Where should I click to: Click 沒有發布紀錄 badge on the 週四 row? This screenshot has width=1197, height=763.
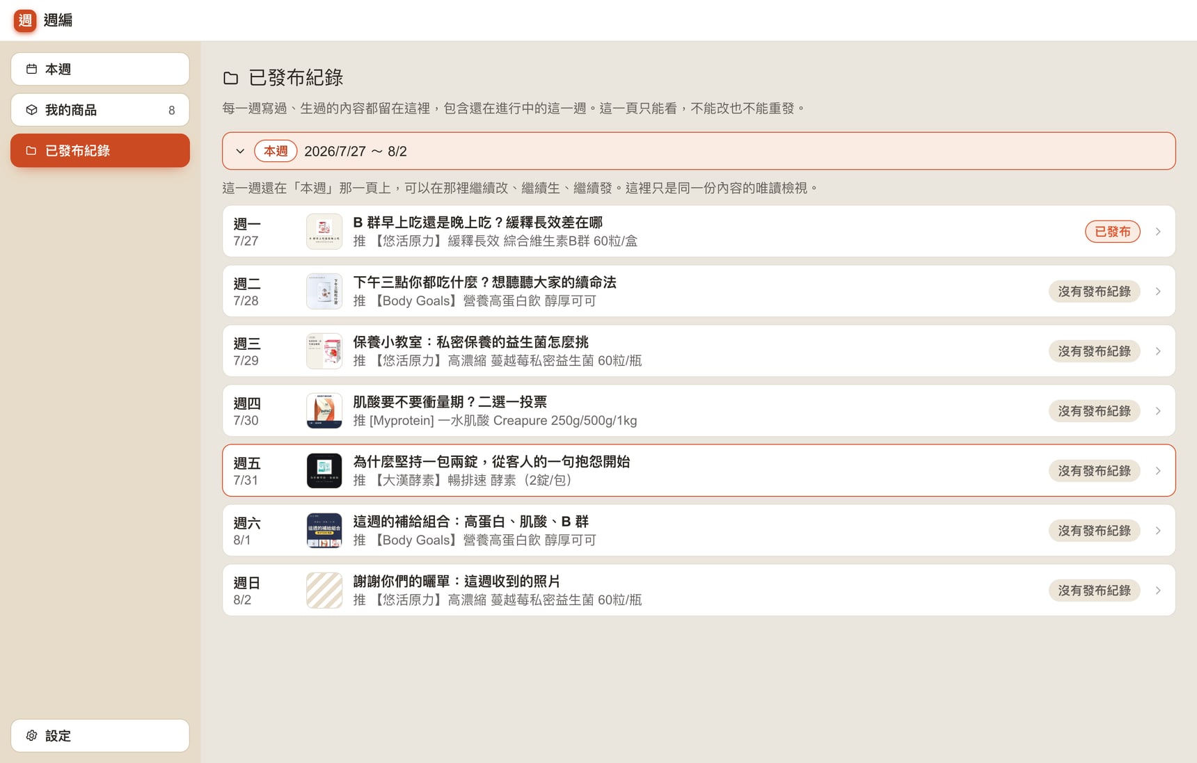[x=1094, y=411]
